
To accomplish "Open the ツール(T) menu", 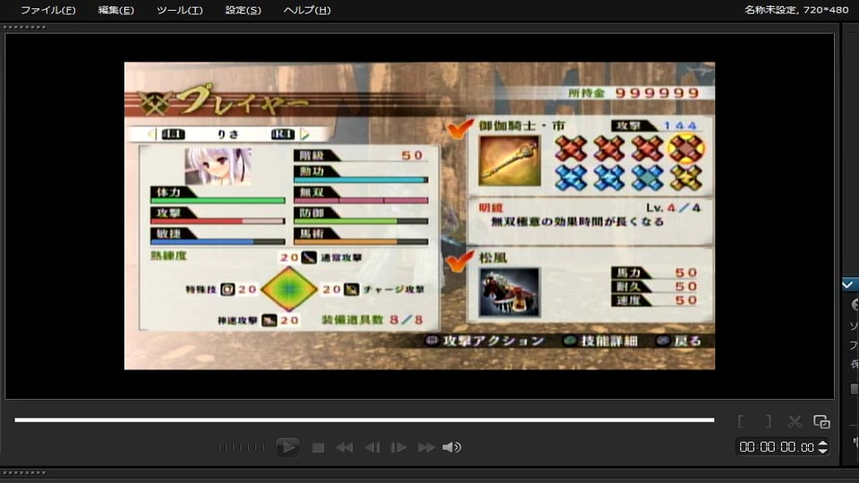I will [x=179, y=10].
